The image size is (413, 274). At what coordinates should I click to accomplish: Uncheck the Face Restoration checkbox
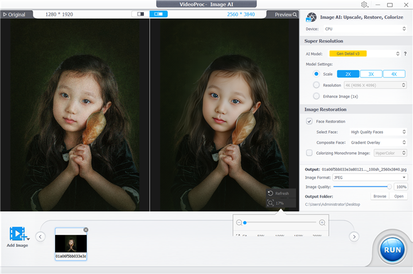point(310,122)
